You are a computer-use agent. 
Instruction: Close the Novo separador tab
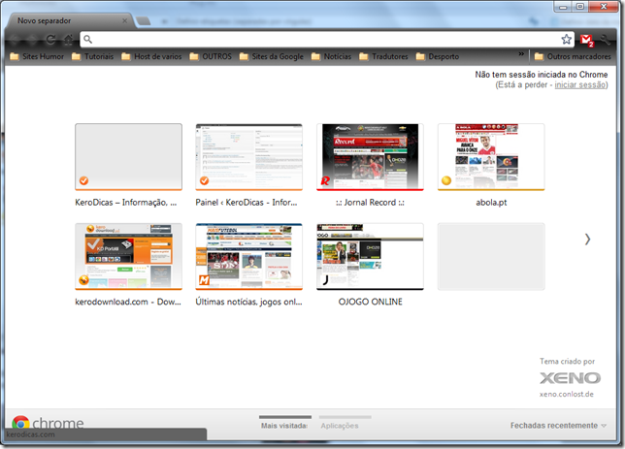tap(125, 20)
